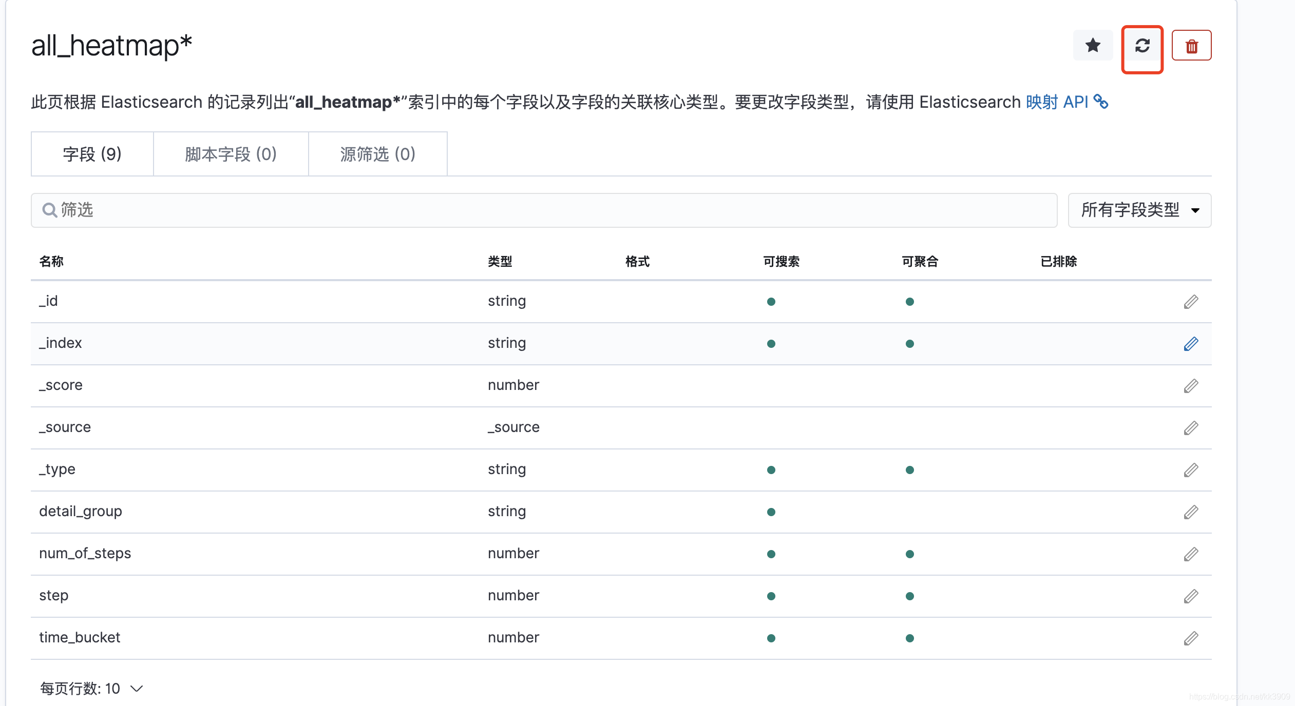
Task: Switch to the 源筛选 (0) tab
Action: [x=378, y=154]
